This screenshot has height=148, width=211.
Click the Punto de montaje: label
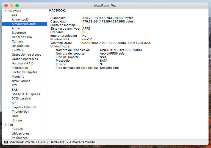coord(63,25)
